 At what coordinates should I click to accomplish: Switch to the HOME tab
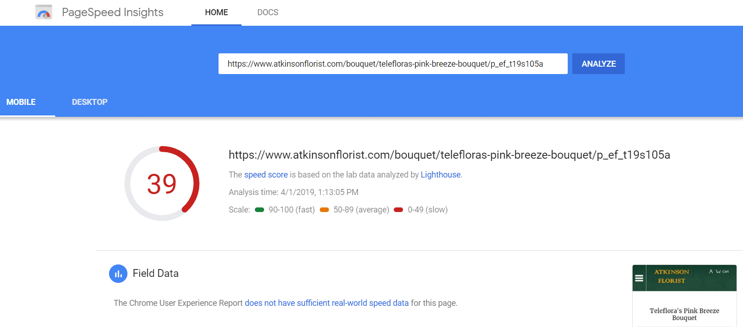[x=216, y=12]
